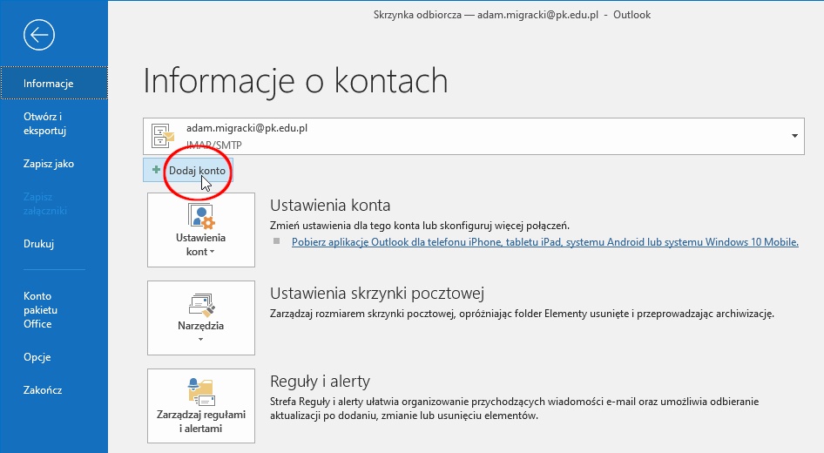
Task: Click the adam.migracki@pk.edu.pl account entry
Action: (247, 128)
